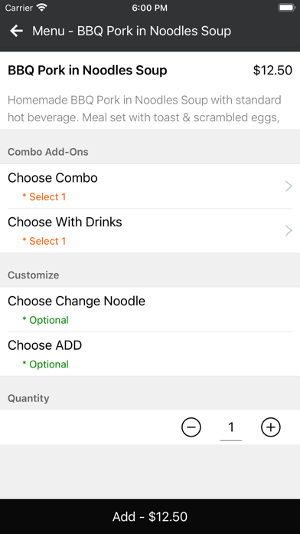300x534 pixels.
Task: Tap the $12.50 item price
Action: point(272,71)
